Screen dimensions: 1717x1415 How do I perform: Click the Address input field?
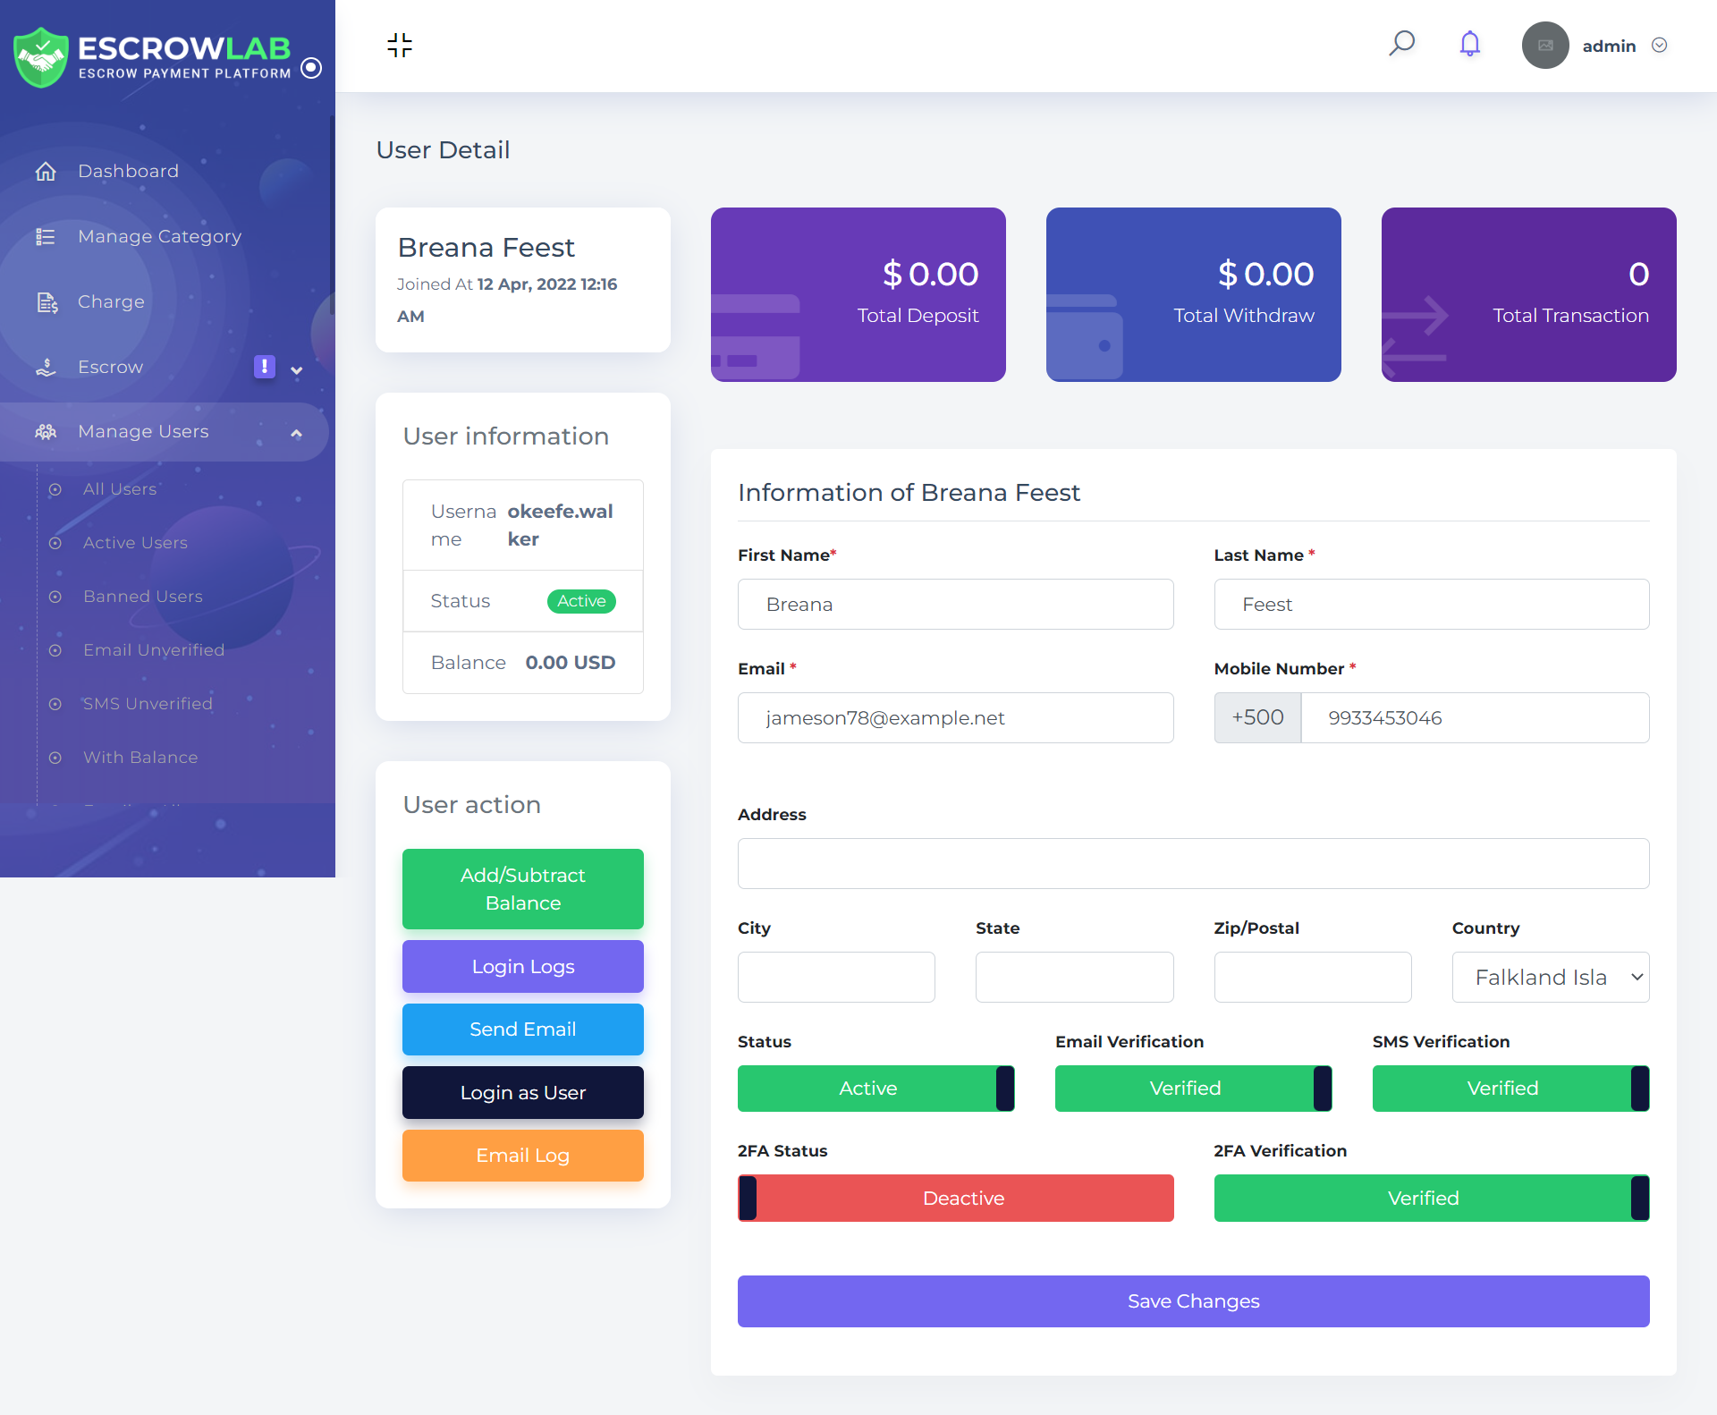(1193, 863)
